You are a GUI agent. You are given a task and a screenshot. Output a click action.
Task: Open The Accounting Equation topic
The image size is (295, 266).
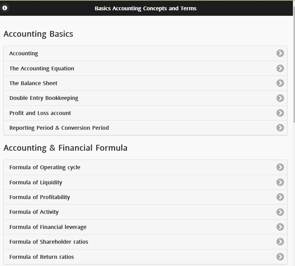(42, 68)
